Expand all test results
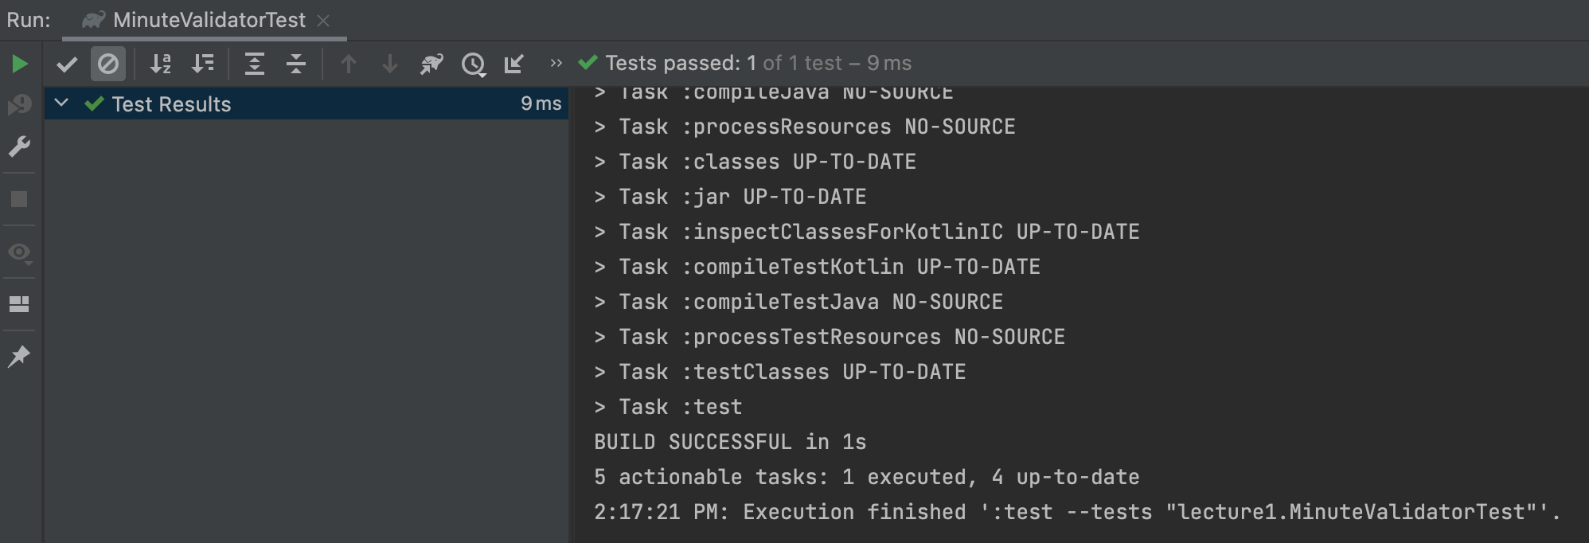The image size is (1589, 543). pyautogui.click(x=255, y=64)
